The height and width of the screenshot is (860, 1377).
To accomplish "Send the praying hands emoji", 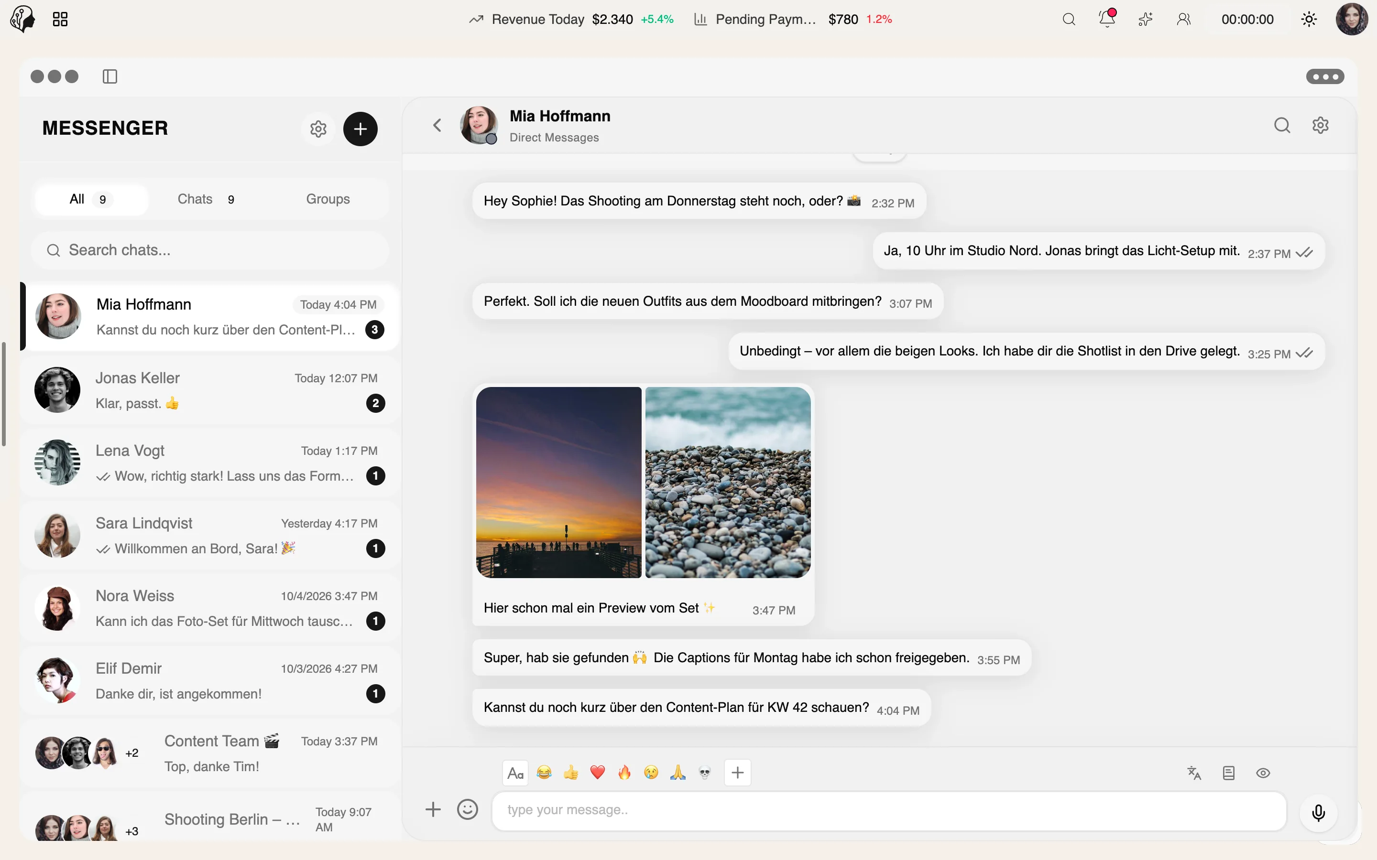I will point(678,773).
